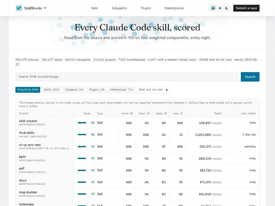Open the Marketplaces nav item

point(174,8)
